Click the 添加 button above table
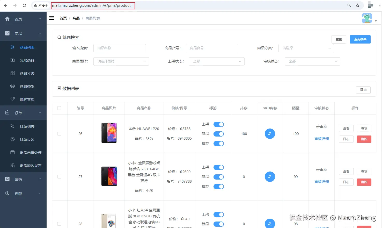The image size is (382, 228). point(363,90)
